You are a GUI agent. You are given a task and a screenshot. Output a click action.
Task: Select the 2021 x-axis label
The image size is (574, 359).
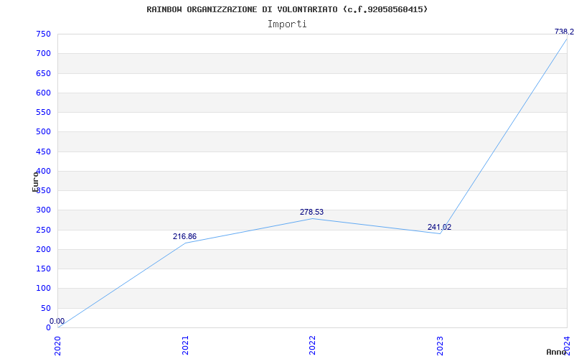tap(185, 345)
